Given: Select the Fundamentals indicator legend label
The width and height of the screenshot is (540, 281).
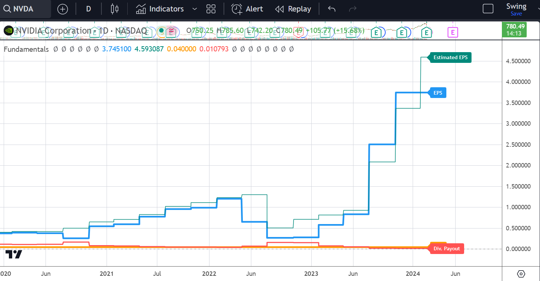Looking at the screenshot, I should coord(26,49).
